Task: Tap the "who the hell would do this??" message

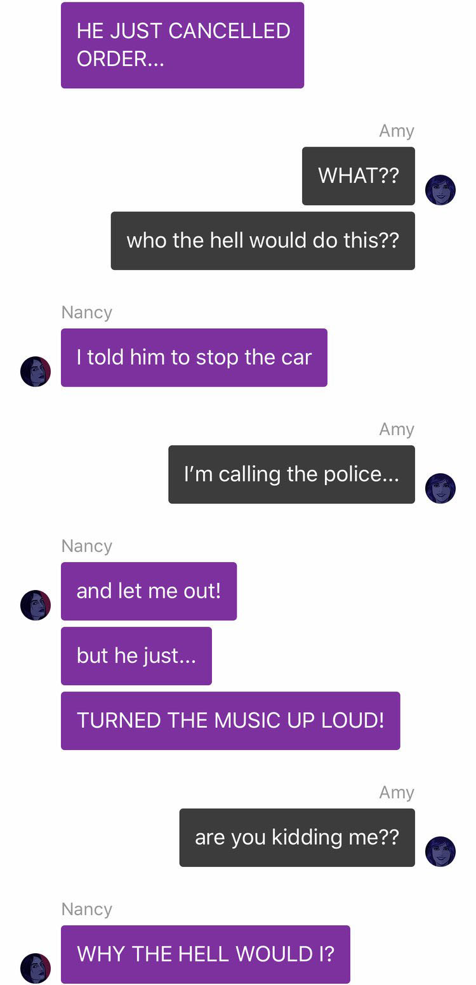Action: tap(263, 241)
